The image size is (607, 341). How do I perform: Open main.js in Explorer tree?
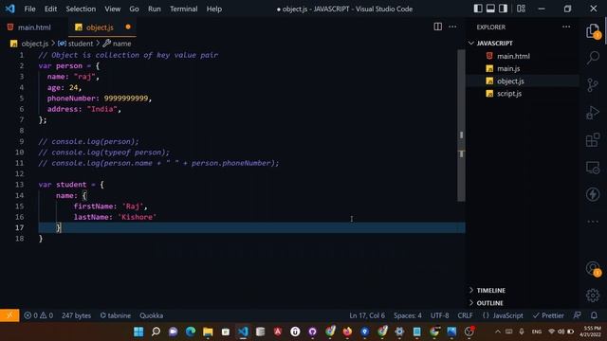pos(508,68)
